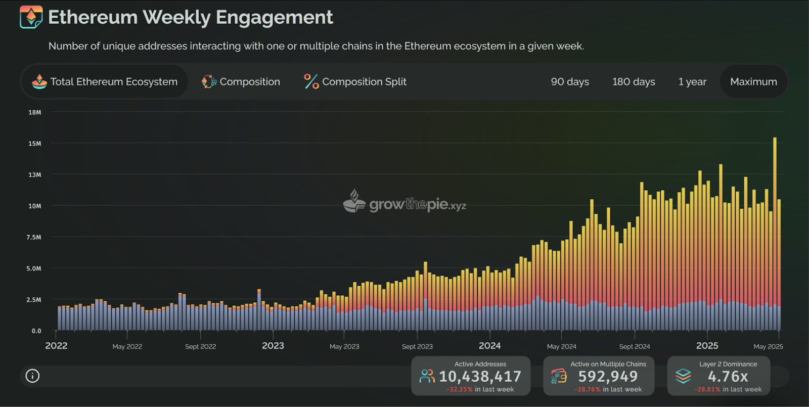Switch to the Composition Split tab
Screen dimensions: 809x407
coord(355,81)
